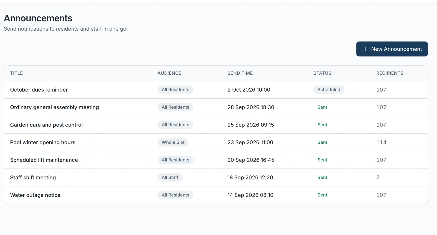Click Sent status of Water outage notice
Image resolution: width=437 pixels, height=235 pixels.
tap(322, 195)
